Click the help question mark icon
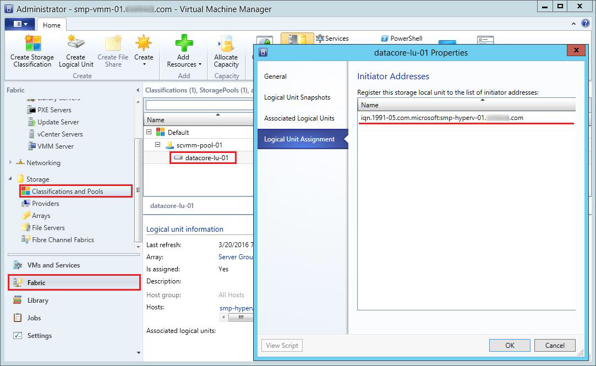The image size is (596, 366). coord(586,24)
